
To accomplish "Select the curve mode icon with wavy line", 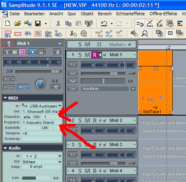I will pos(38,34).
